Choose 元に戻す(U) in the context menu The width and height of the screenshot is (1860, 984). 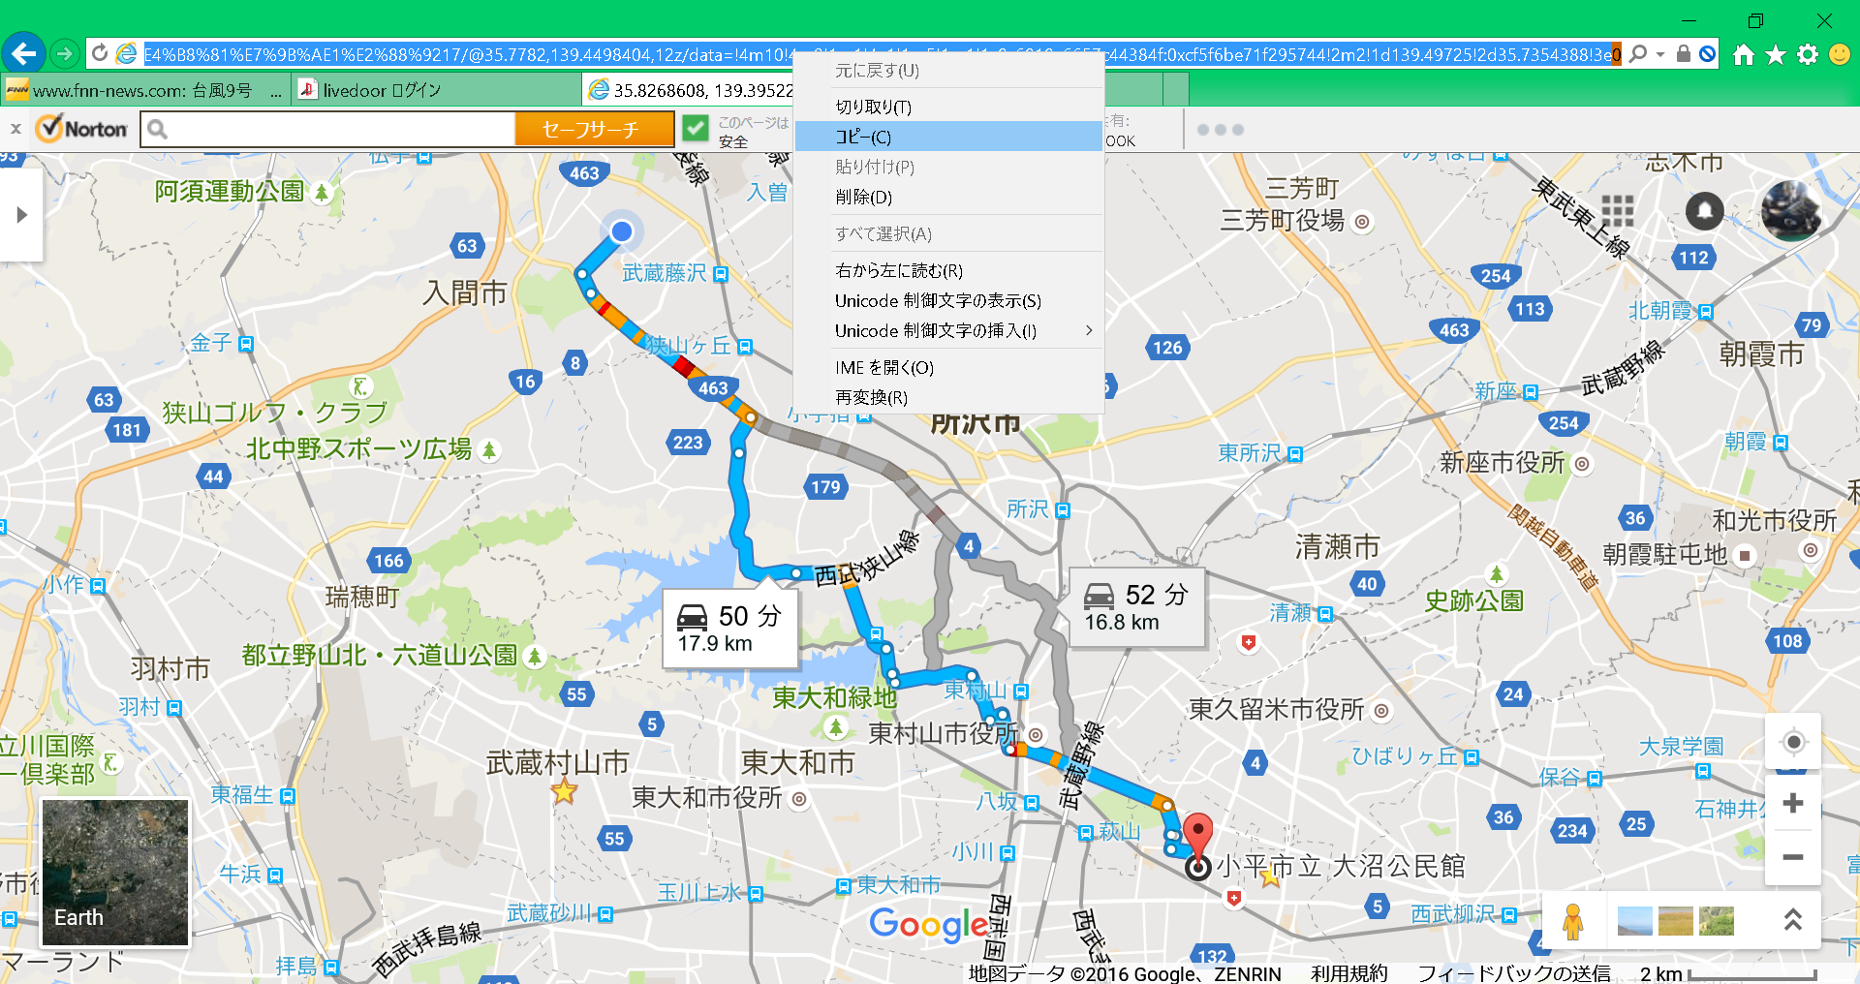pyautogui.click(x=949, y=71)
